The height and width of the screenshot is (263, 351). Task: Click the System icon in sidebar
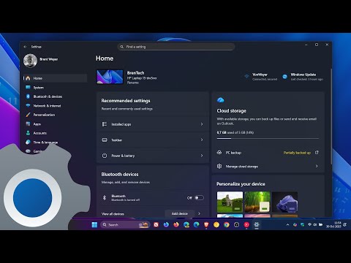28,88
